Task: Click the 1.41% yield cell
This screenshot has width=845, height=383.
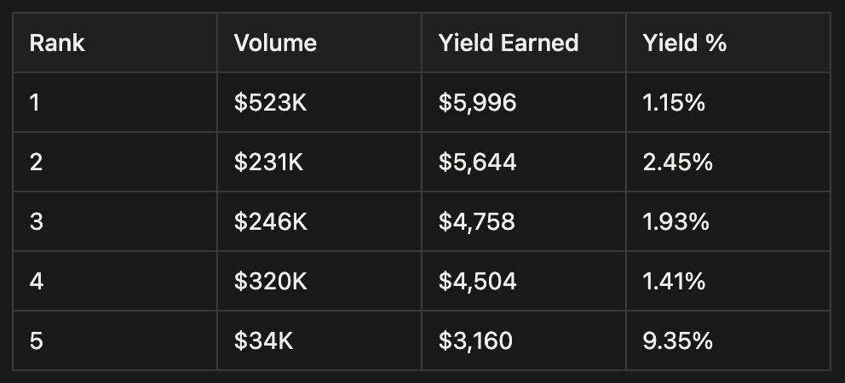Action: [675, 282]
